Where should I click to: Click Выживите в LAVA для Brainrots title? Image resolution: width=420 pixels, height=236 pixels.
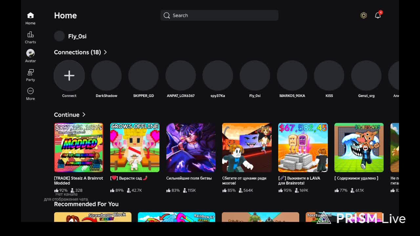299,181
